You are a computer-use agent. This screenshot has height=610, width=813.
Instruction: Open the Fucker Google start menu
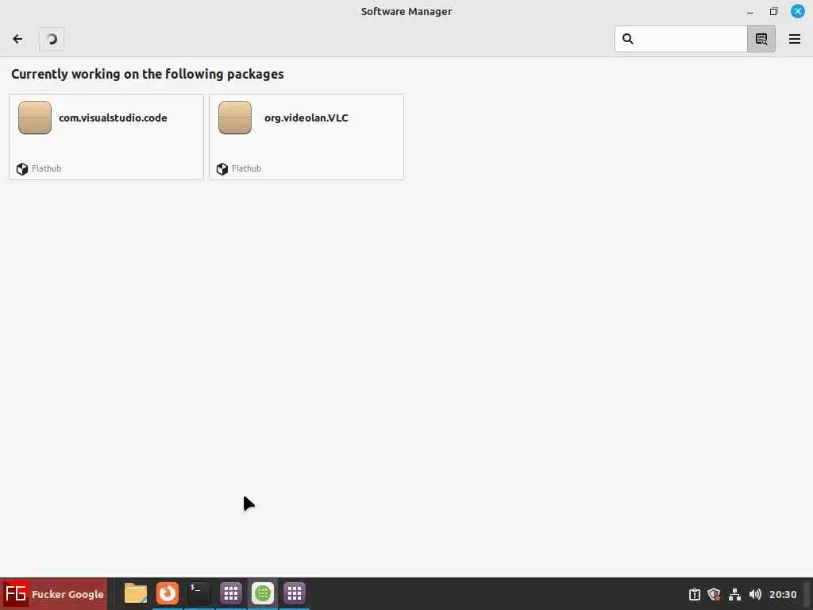click(54, 594)
